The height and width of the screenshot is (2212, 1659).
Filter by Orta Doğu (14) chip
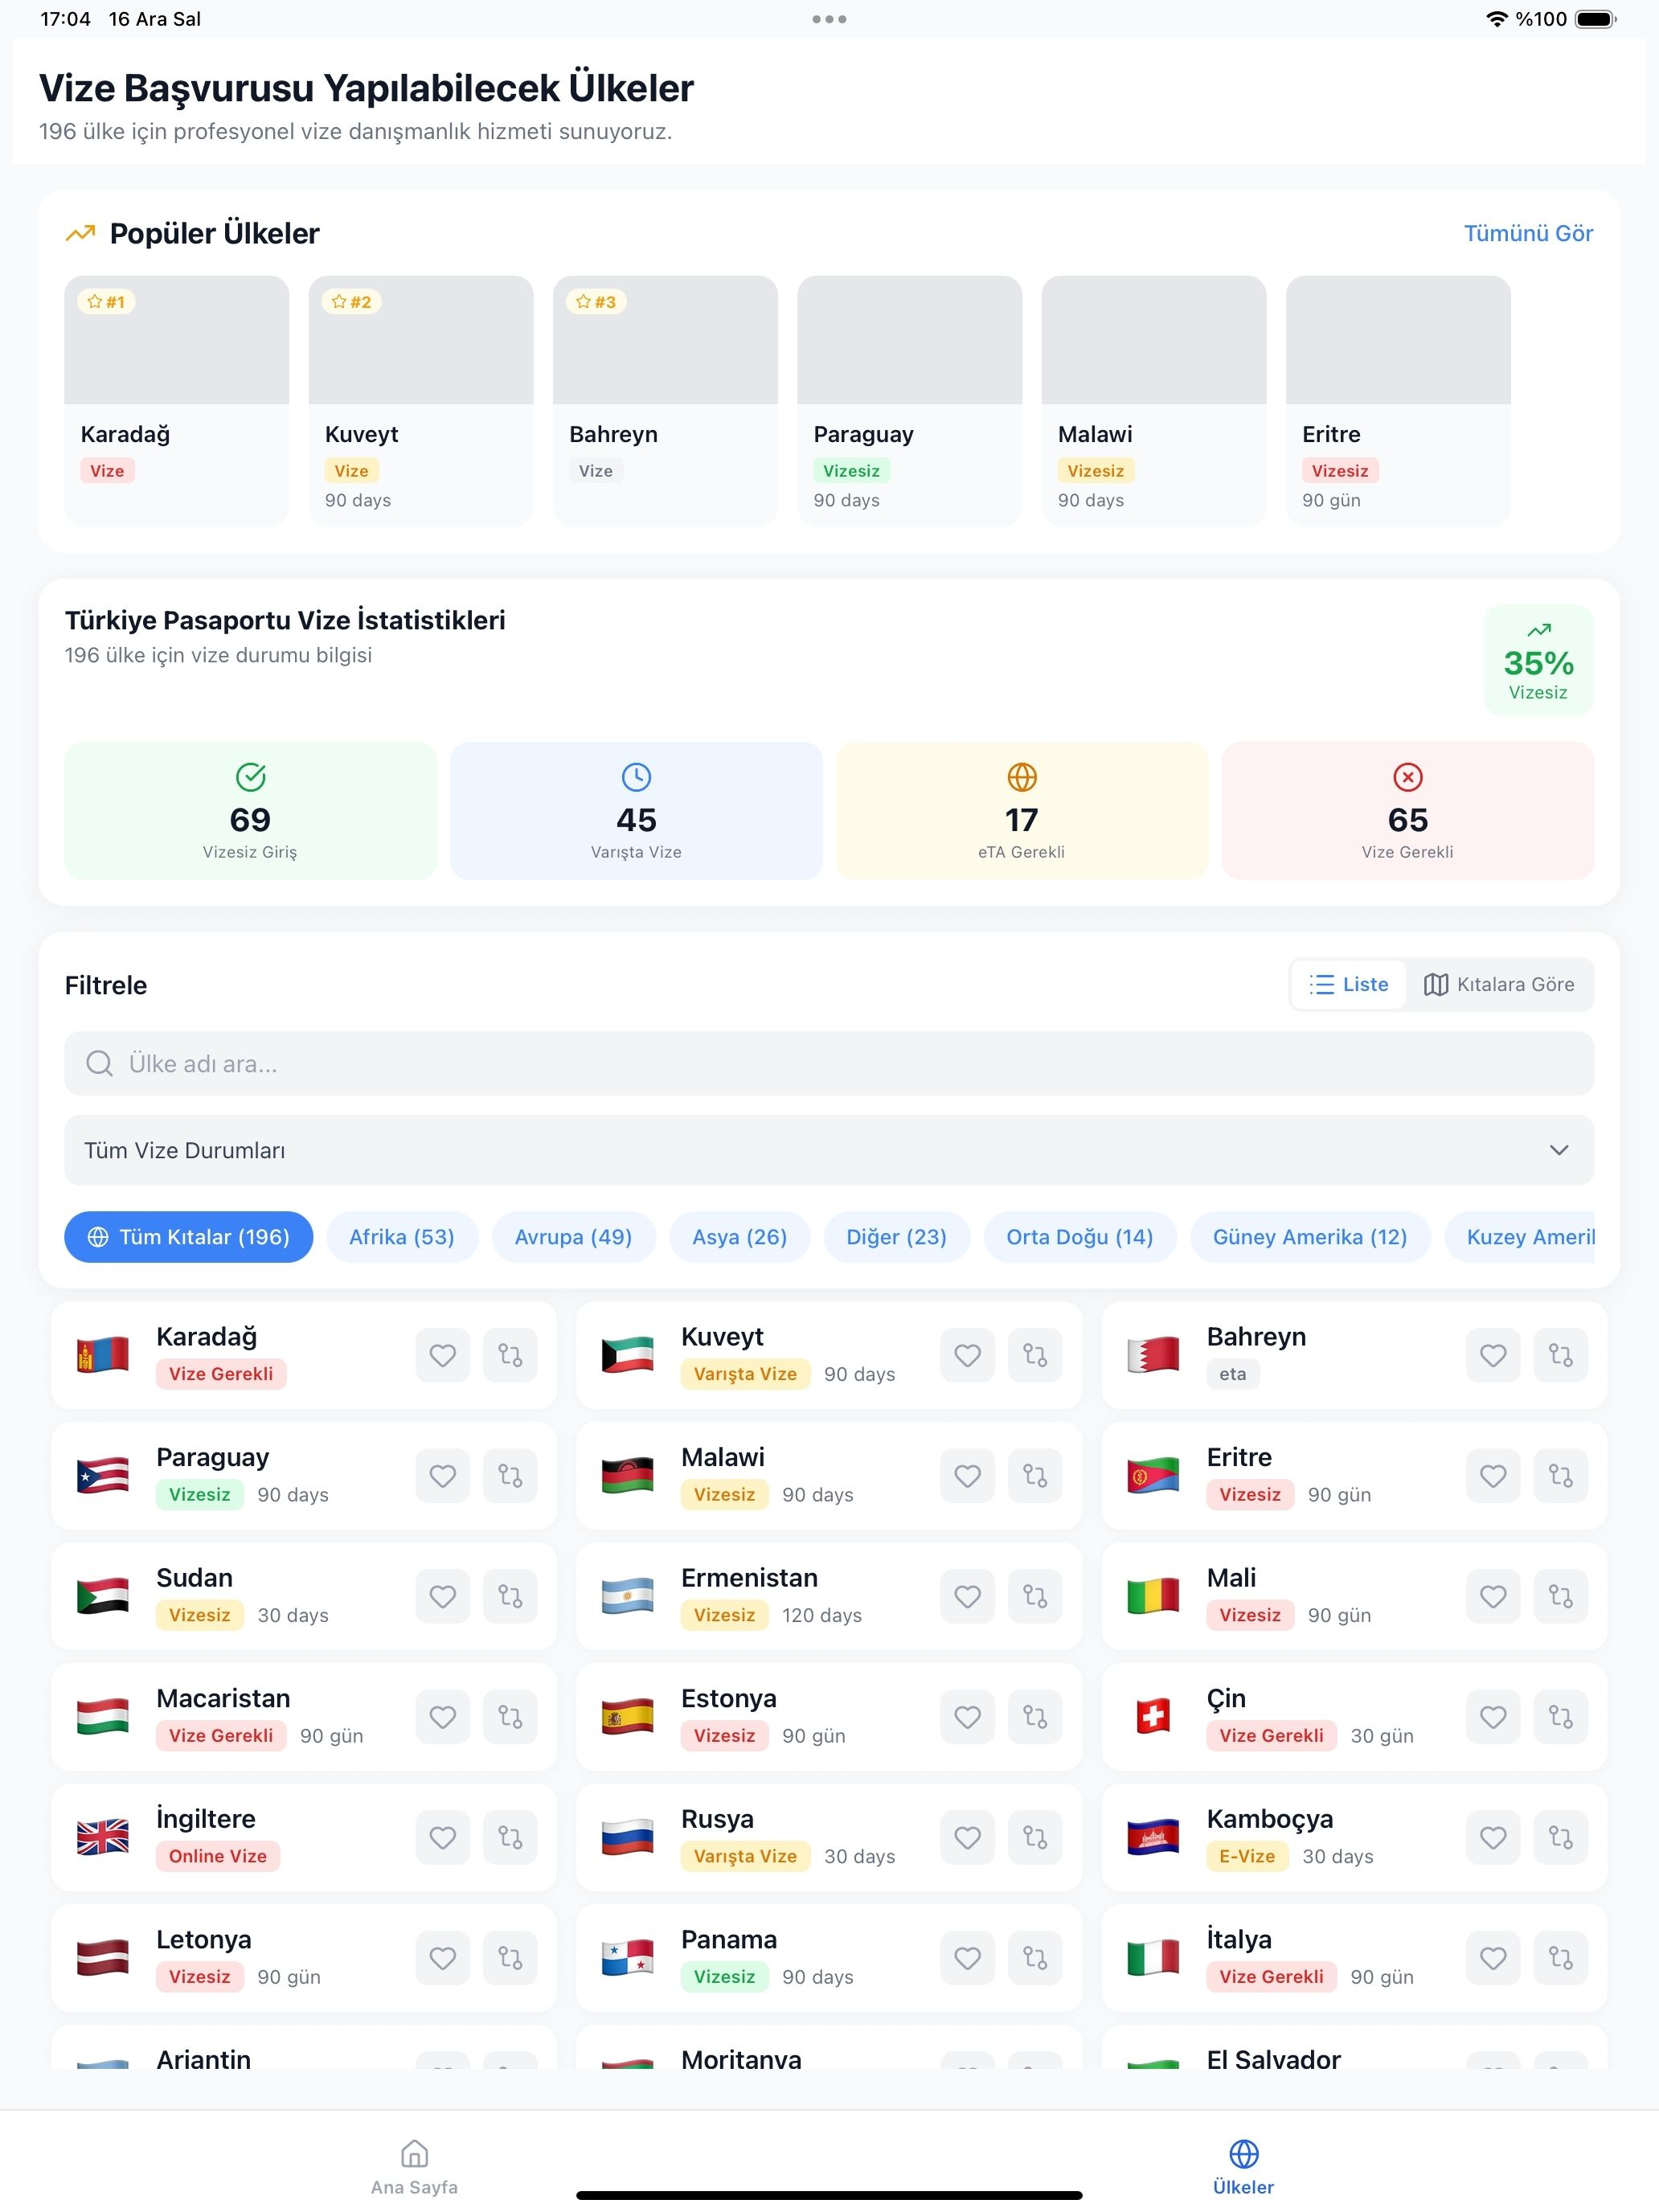pyautogui.click(x=1079, y=1237)
